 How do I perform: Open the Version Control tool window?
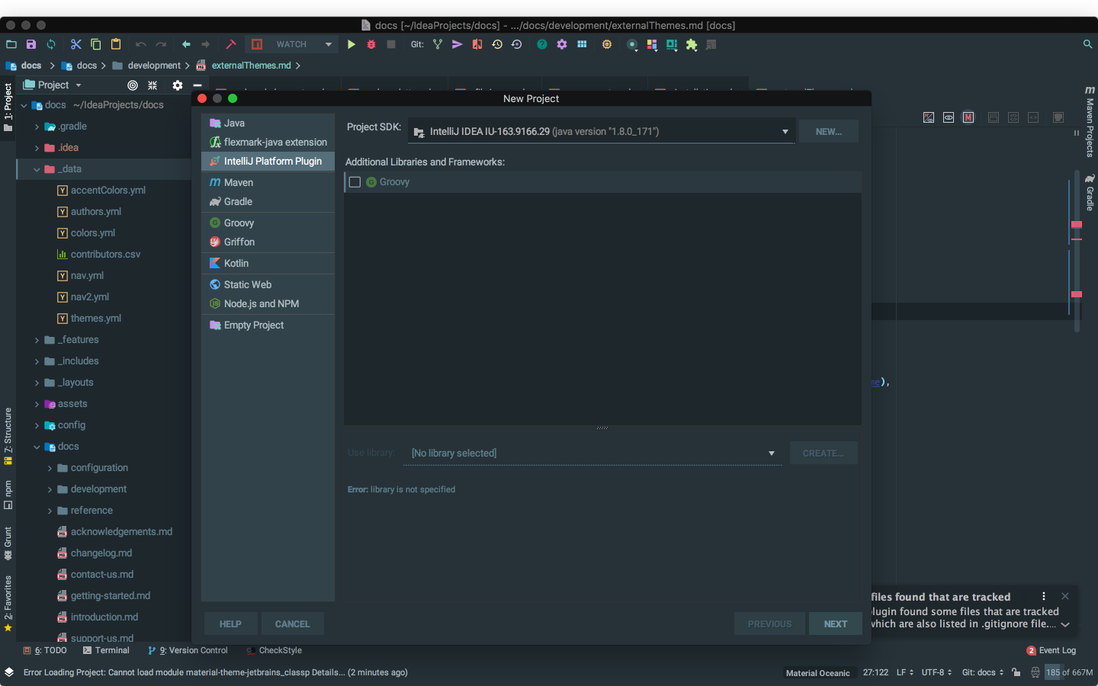tap(188, 650)
